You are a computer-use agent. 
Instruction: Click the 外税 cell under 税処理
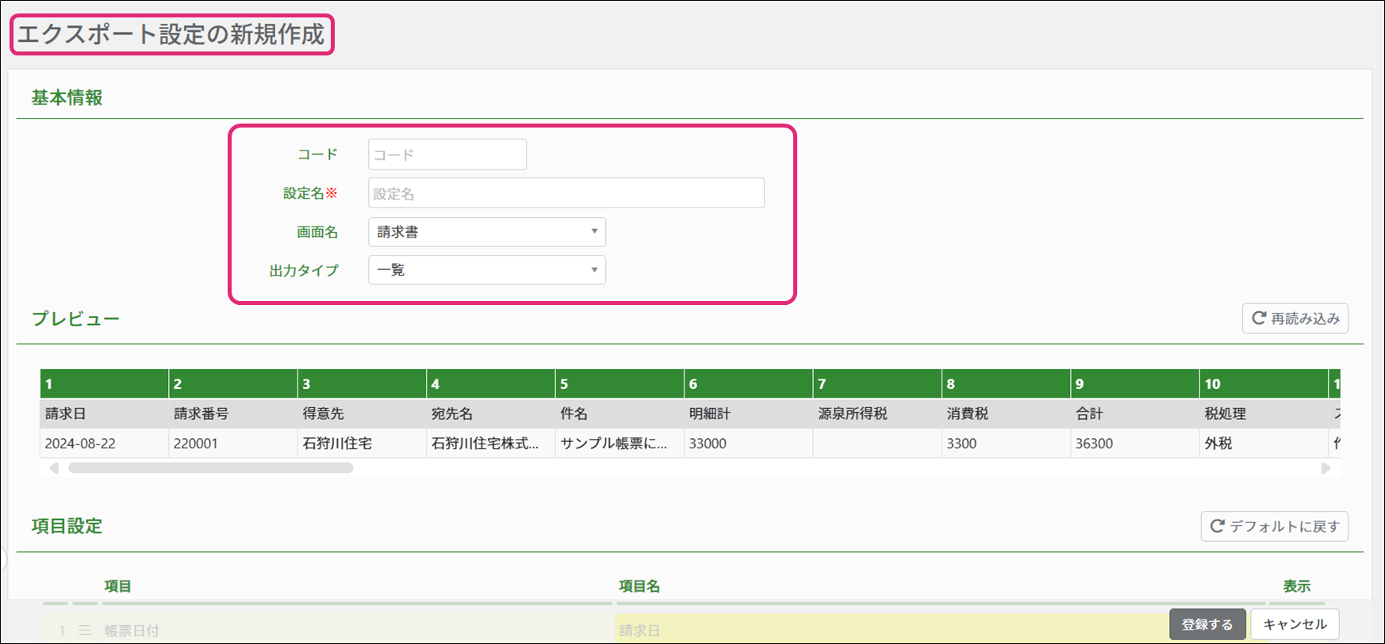tap(1263, 444)
